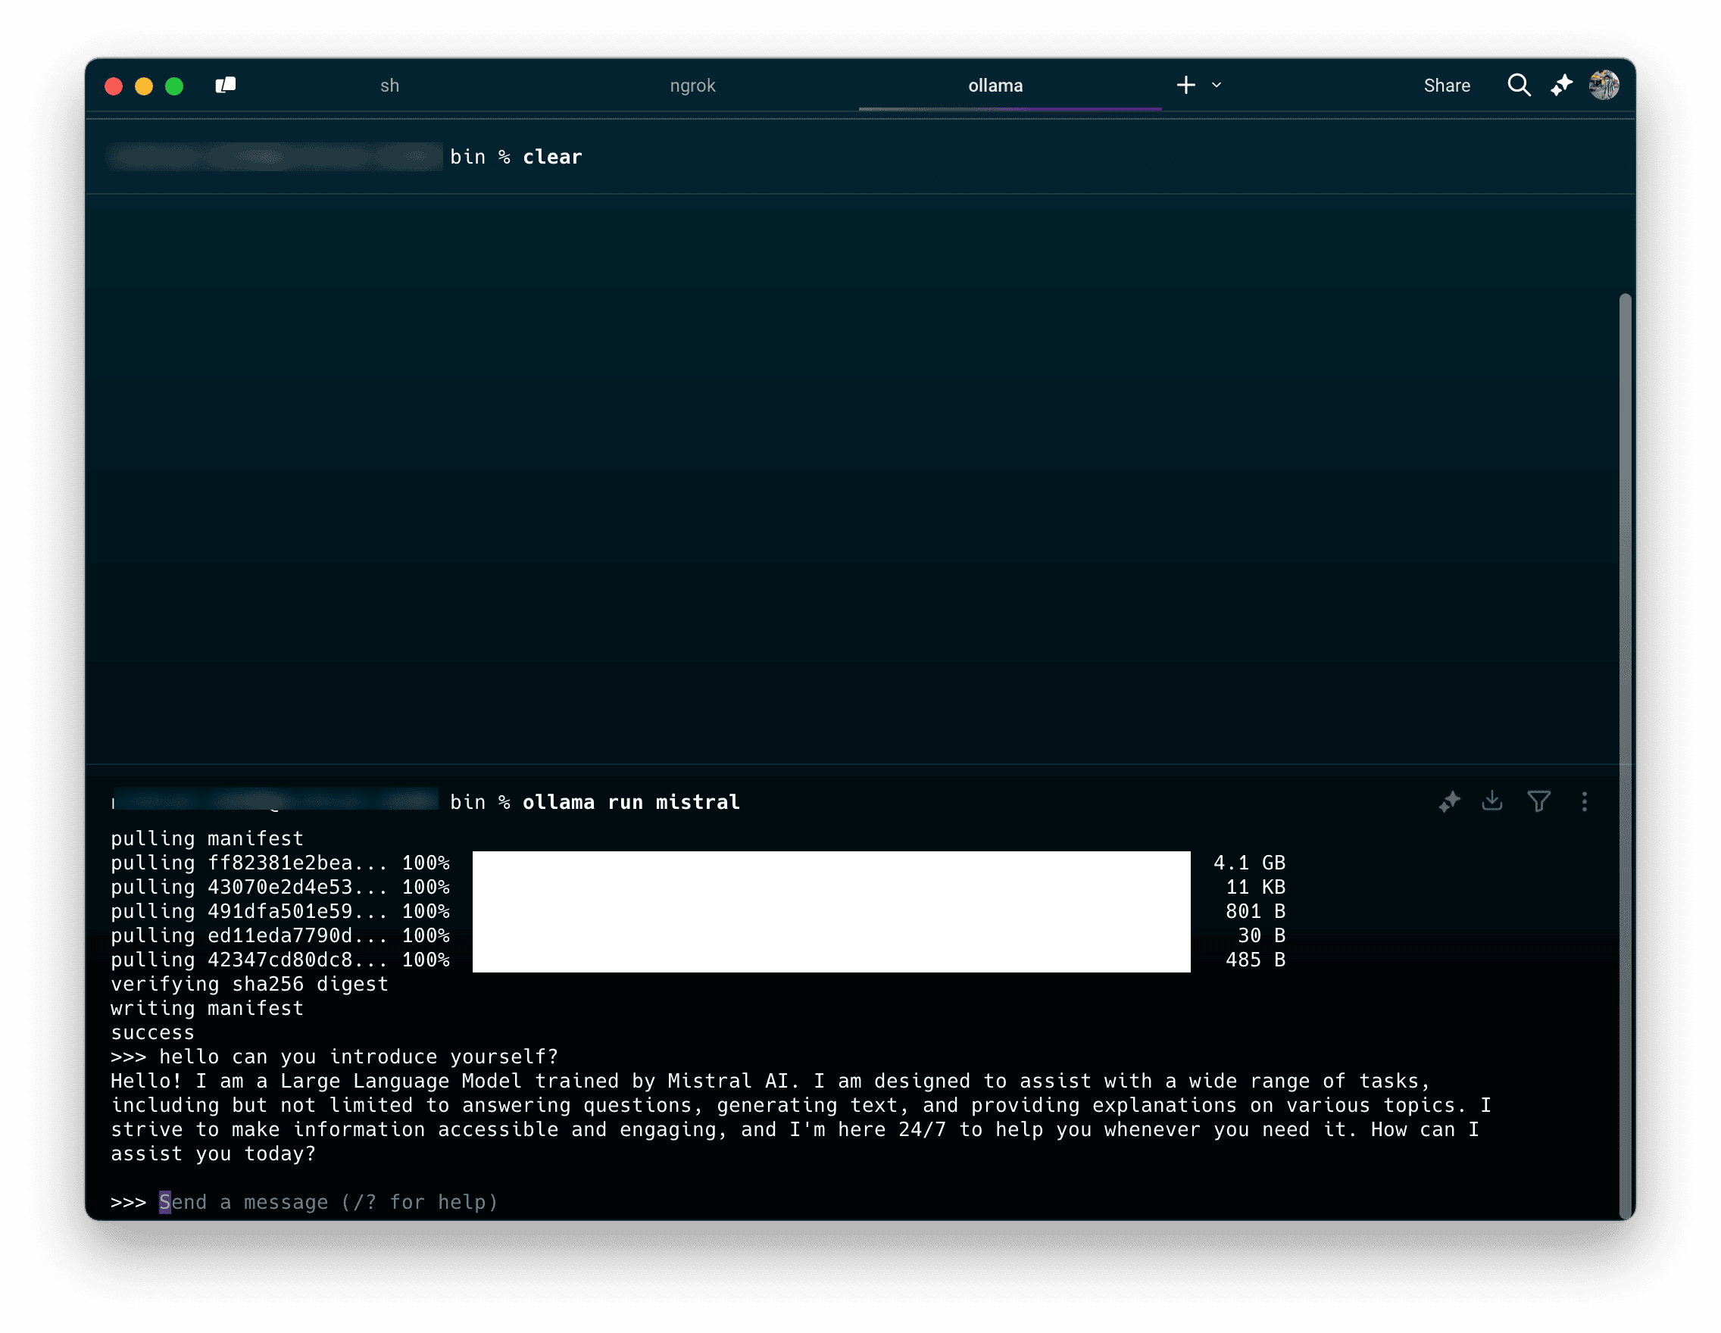The width and height of the screenshot is (1721, 1333).
Task: Click 'hello can you introduce yourself?' prompt
Action: tap(358, 1057)
